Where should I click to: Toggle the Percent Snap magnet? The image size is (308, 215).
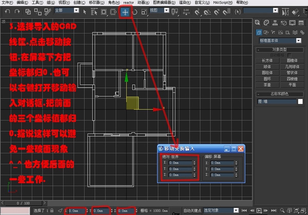[217, 12]
